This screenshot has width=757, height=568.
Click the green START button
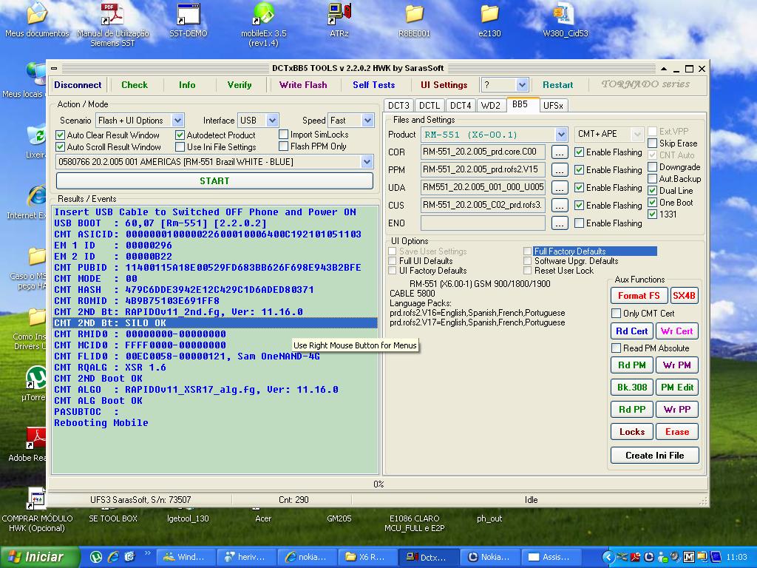[215, 180]
